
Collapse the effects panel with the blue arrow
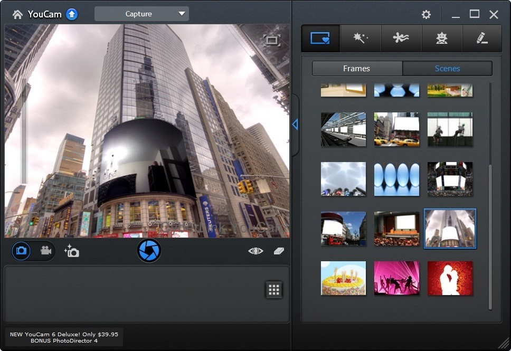click(295, 124)
